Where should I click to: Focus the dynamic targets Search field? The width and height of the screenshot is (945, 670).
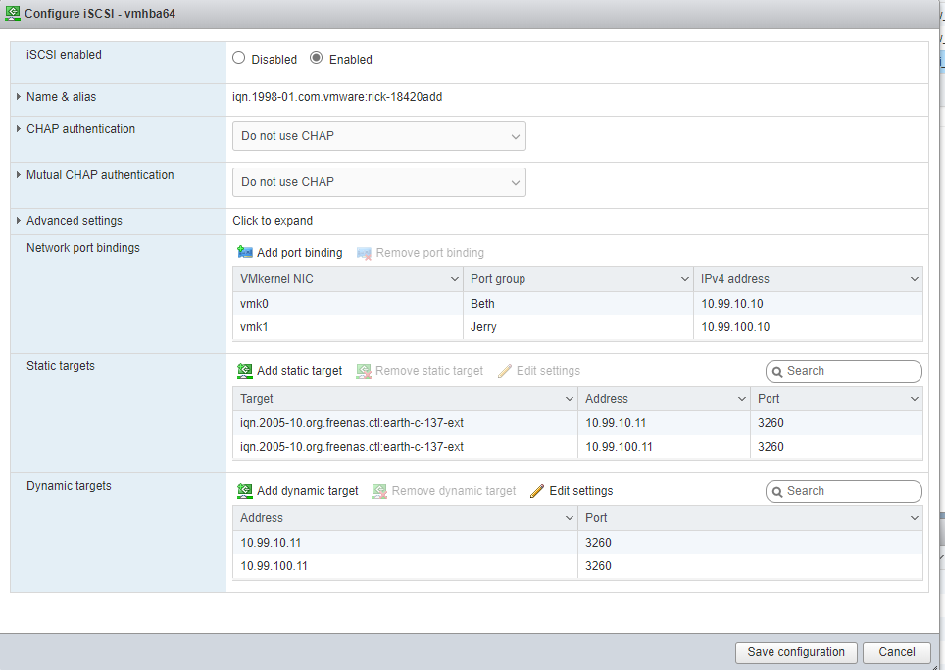point(844,491)
